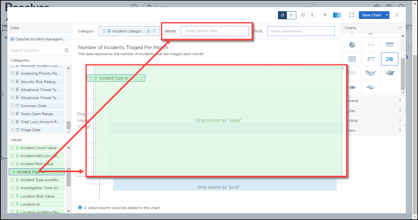Click the Save Chart button
This screenshot has height=220, width=418.
tap(371, 15)
